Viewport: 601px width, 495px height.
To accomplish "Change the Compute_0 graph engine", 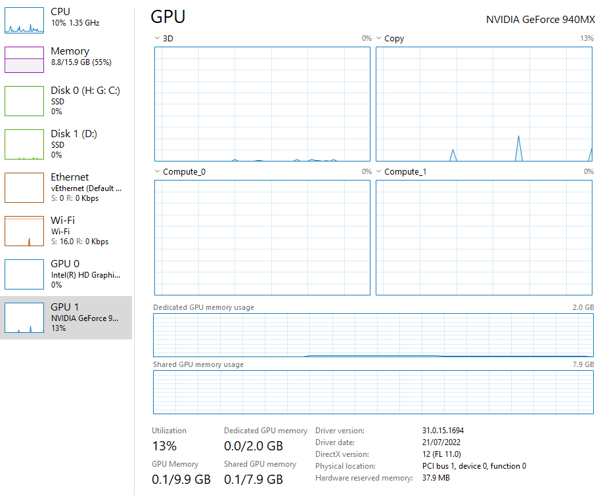I will pyautogui.click(x=157, y=171).
